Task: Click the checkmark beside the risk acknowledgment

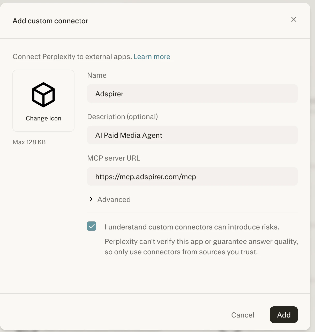Action: tap(91, 226)
